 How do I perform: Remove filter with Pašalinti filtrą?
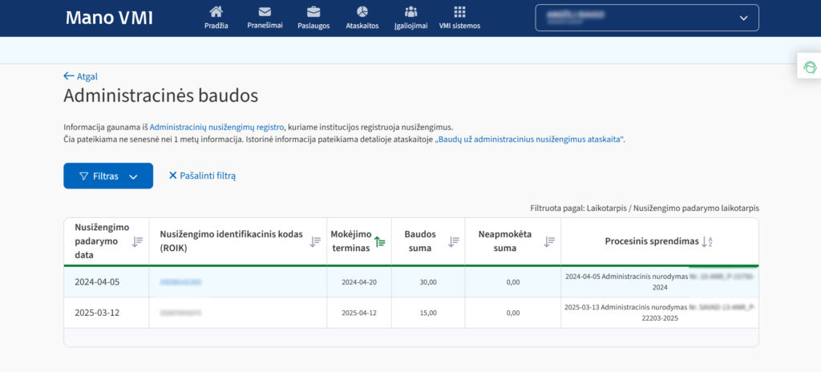coord(202,176)
